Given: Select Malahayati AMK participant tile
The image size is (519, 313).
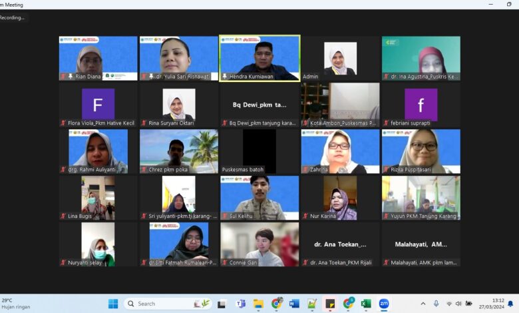Looking at the screenshot, I should (x=421, y=244).
